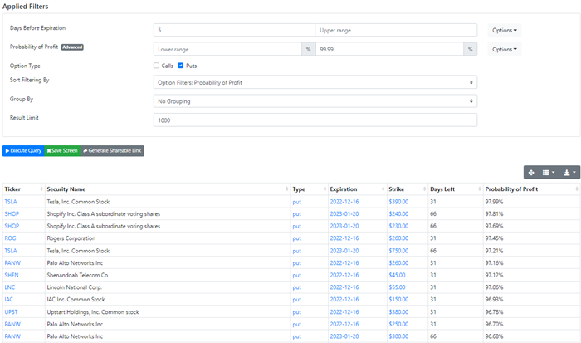The width and height of the screenshot is (581, 343).
Task: Click the $380.00 strike link
Action: tap(398, 311)
